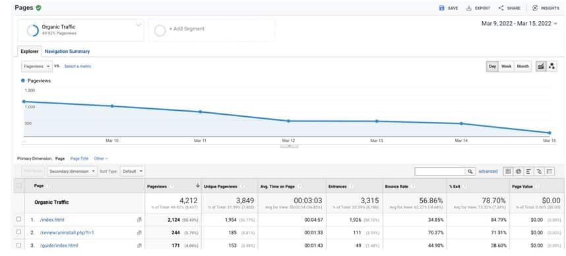Open /review/uninstall.php page in new window icon
Image resolution: width=566 pixels, height=256 pixels.
(x=139, y=232)
